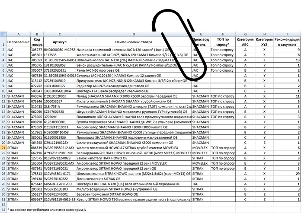Select row 33 header
301x213 pixels.
click(x=3, y=210)
